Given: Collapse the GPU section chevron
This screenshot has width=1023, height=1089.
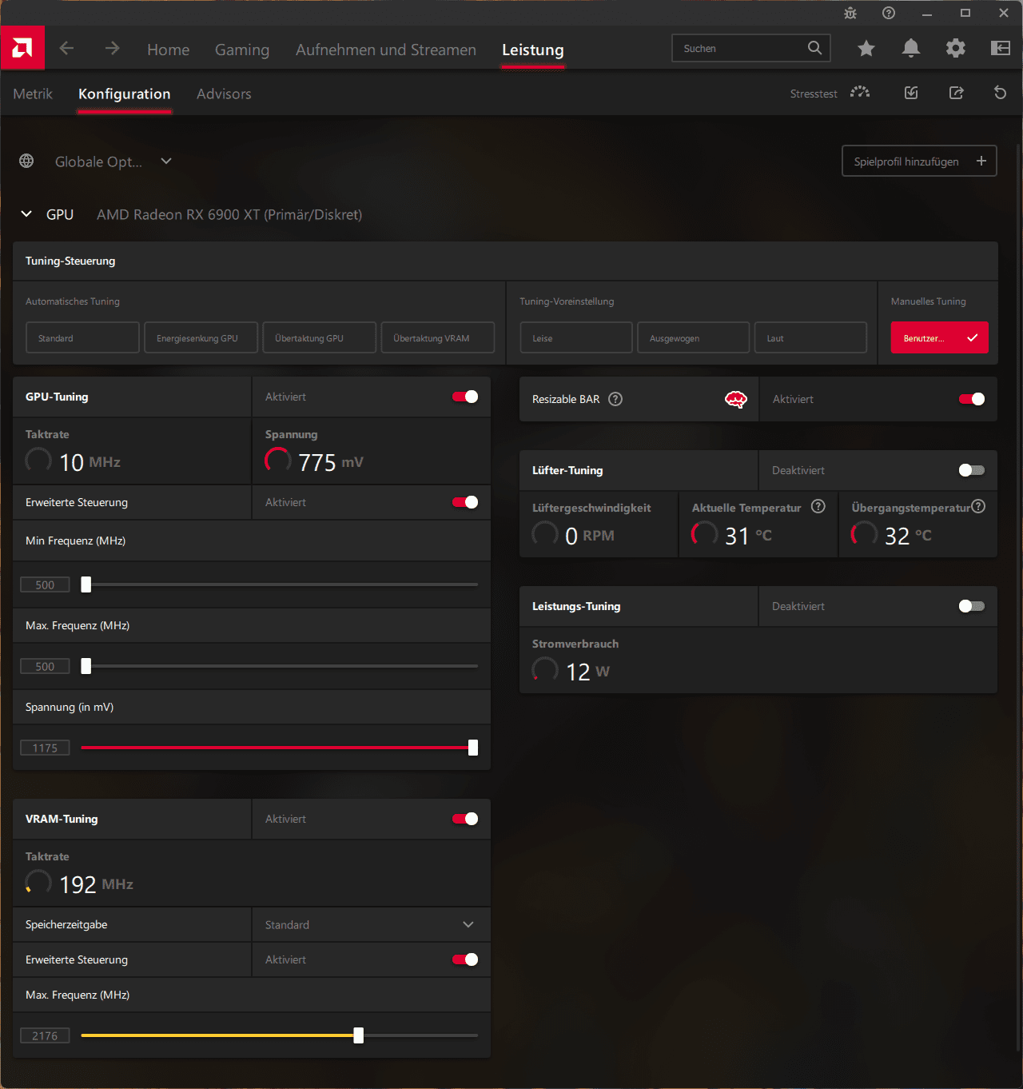Looking at the screenshot, I should click(26, 213).
